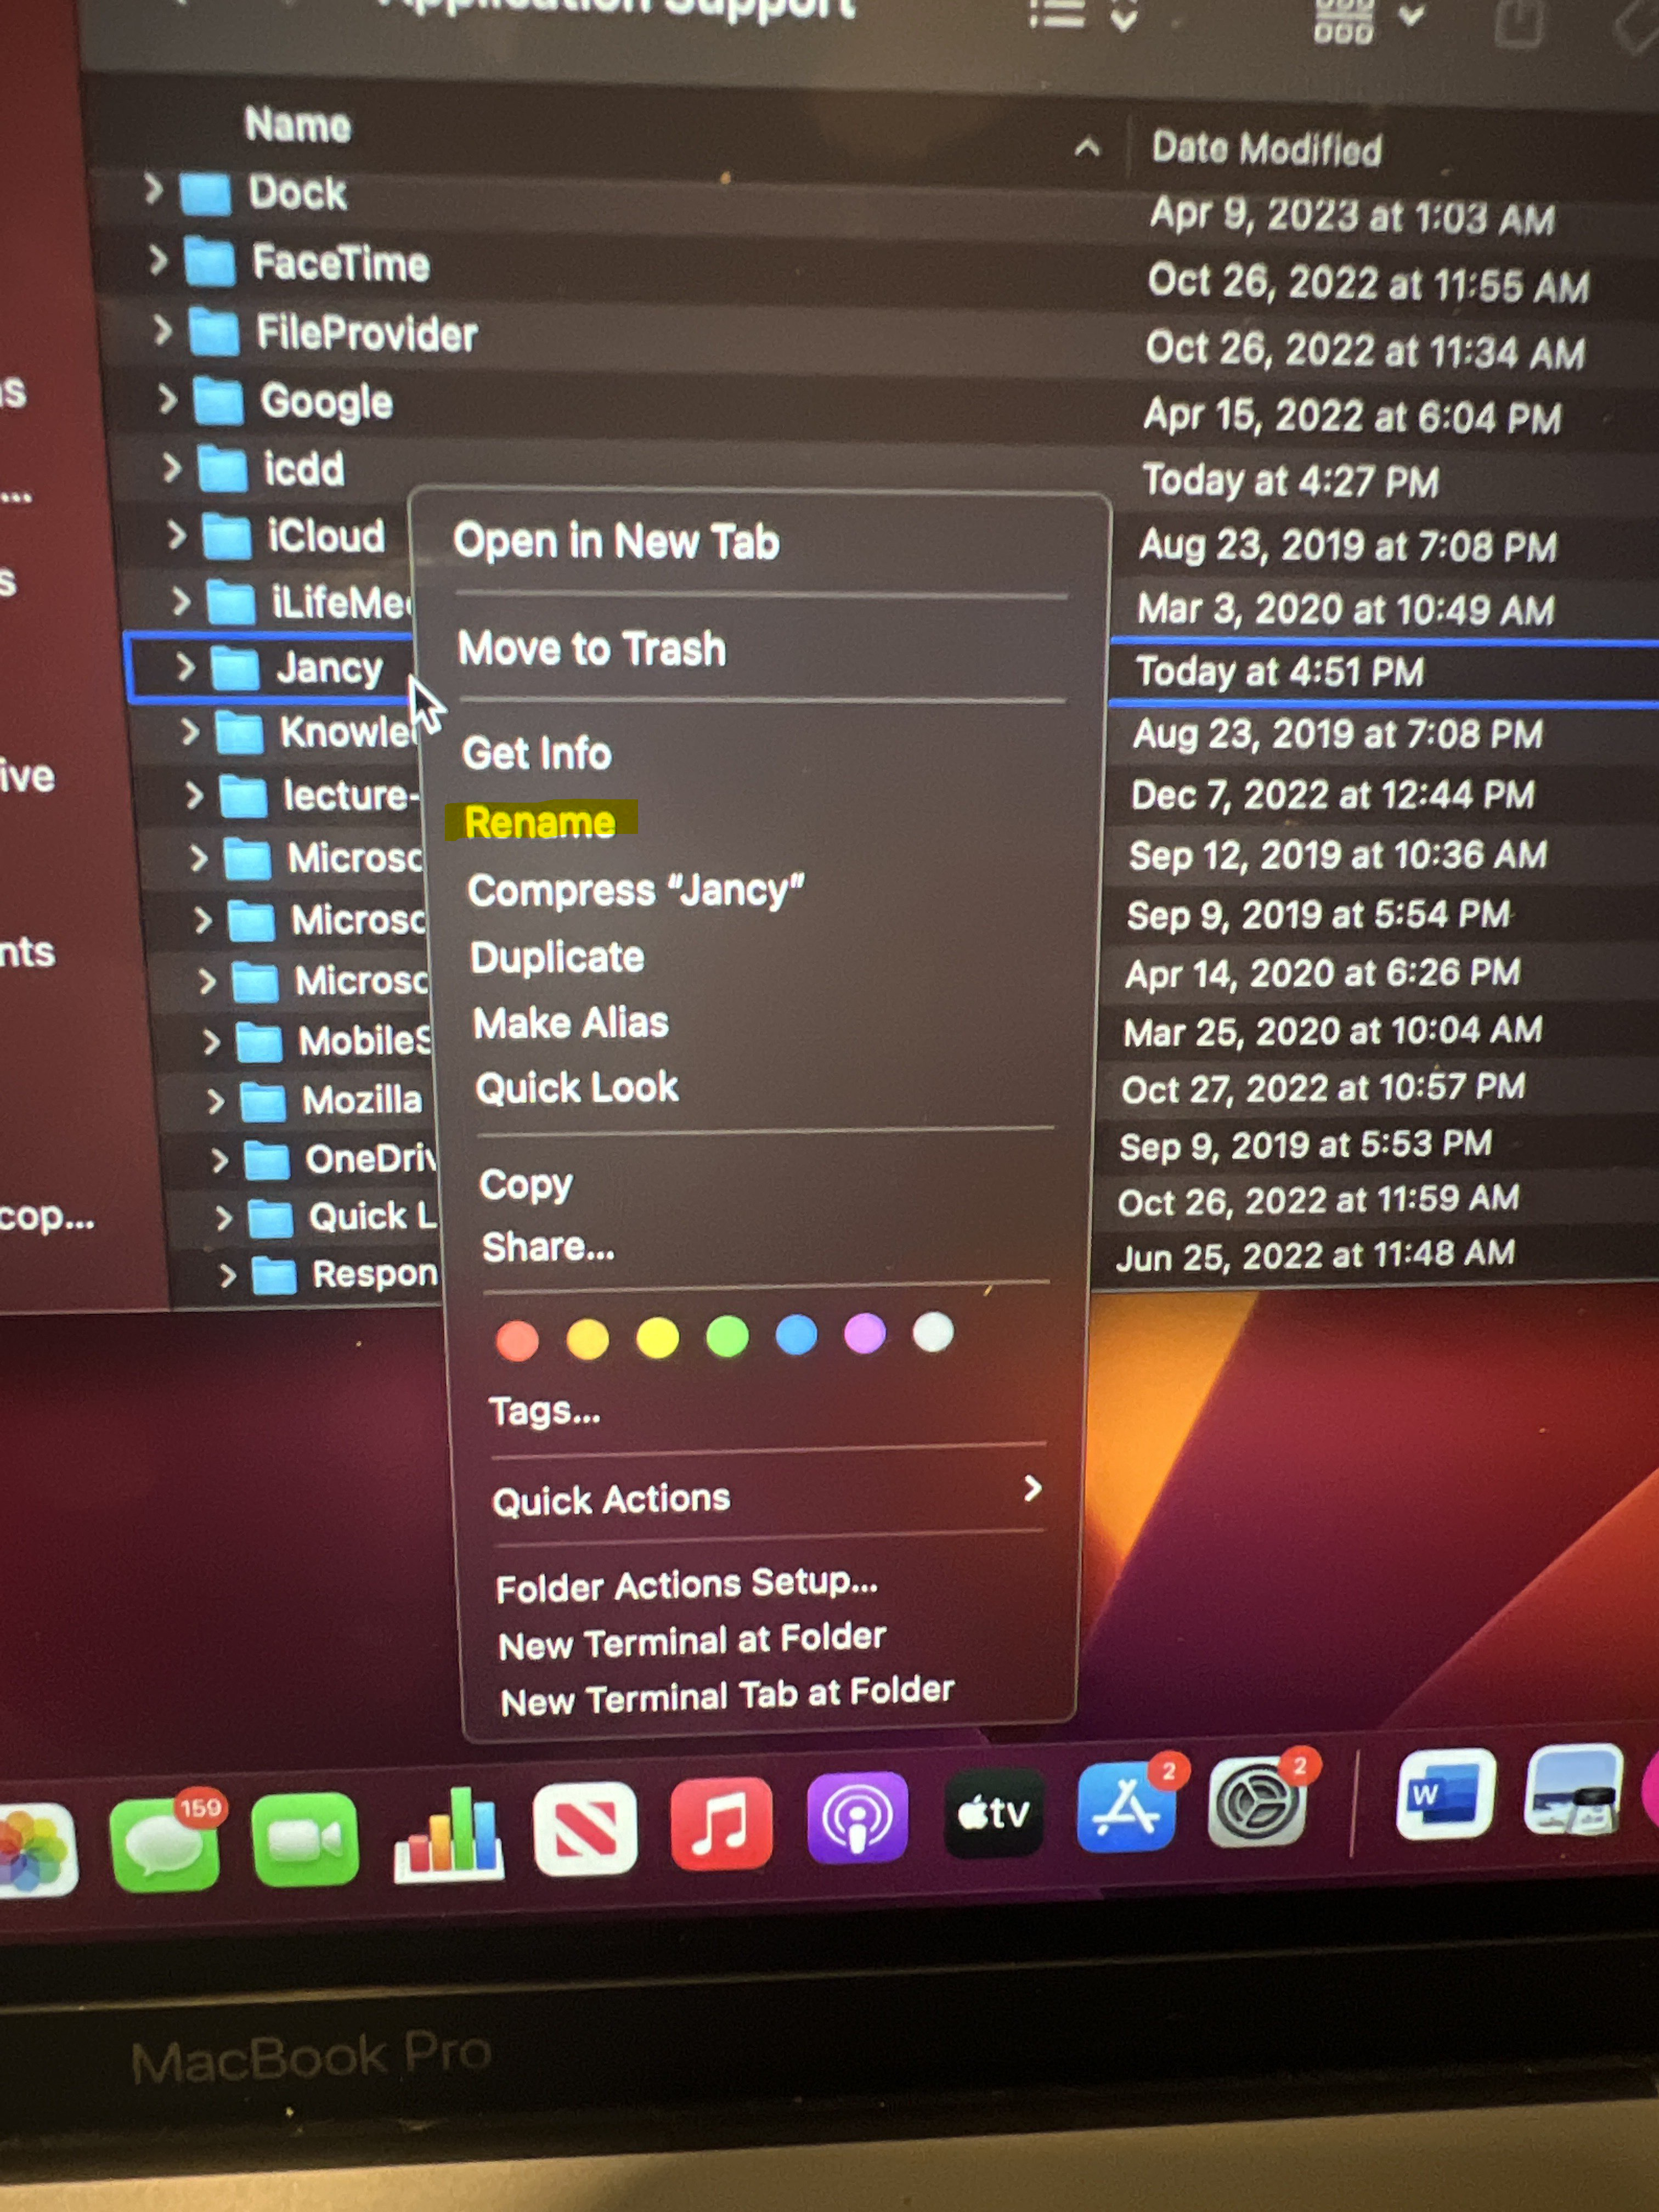Choose Tags… from context menu
This screenshot has height=2212, width=1659.
coord(545,1411)
